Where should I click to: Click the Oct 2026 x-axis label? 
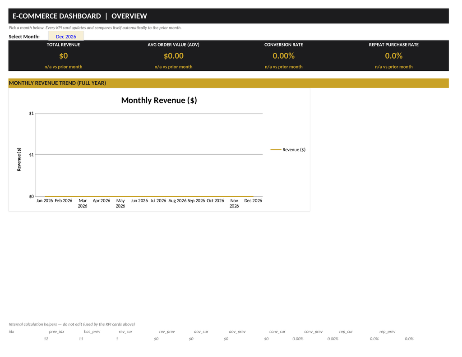click(215, 201)
